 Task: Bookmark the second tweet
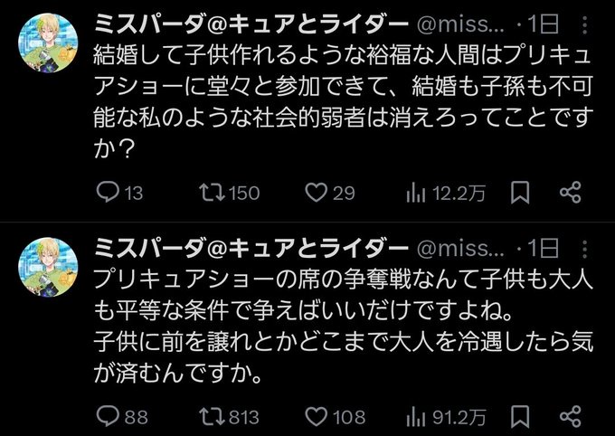pyautogui.click(x=521, y=417)
